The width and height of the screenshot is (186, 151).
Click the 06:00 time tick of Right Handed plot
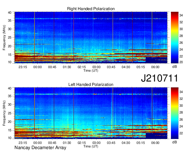pyautogui.click(x=155, y=67)
